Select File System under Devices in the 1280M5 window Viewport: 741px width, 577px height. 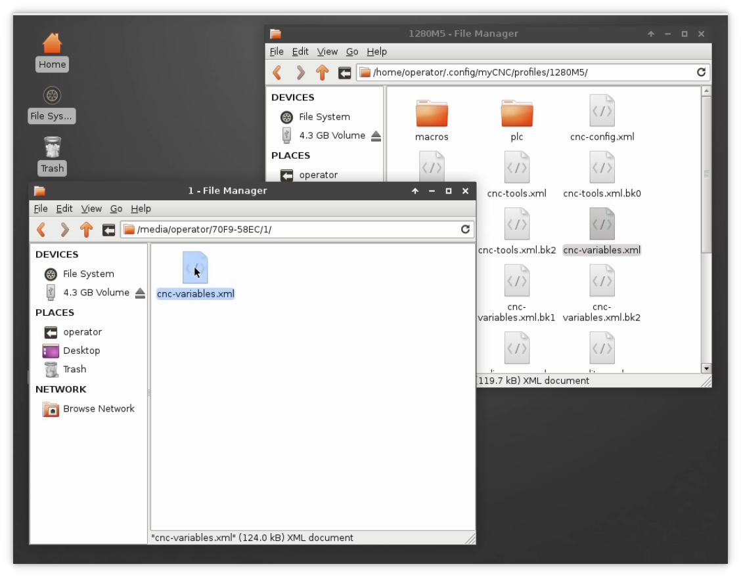tap(324, 117)
